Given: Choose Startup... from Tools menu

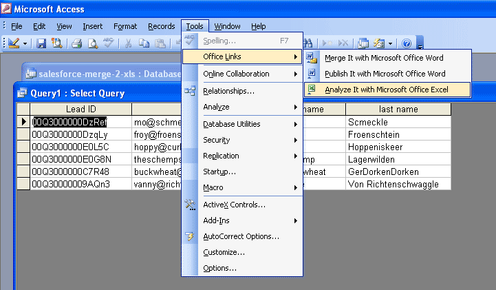Looking at the screenshot, I should click(242, 172).
